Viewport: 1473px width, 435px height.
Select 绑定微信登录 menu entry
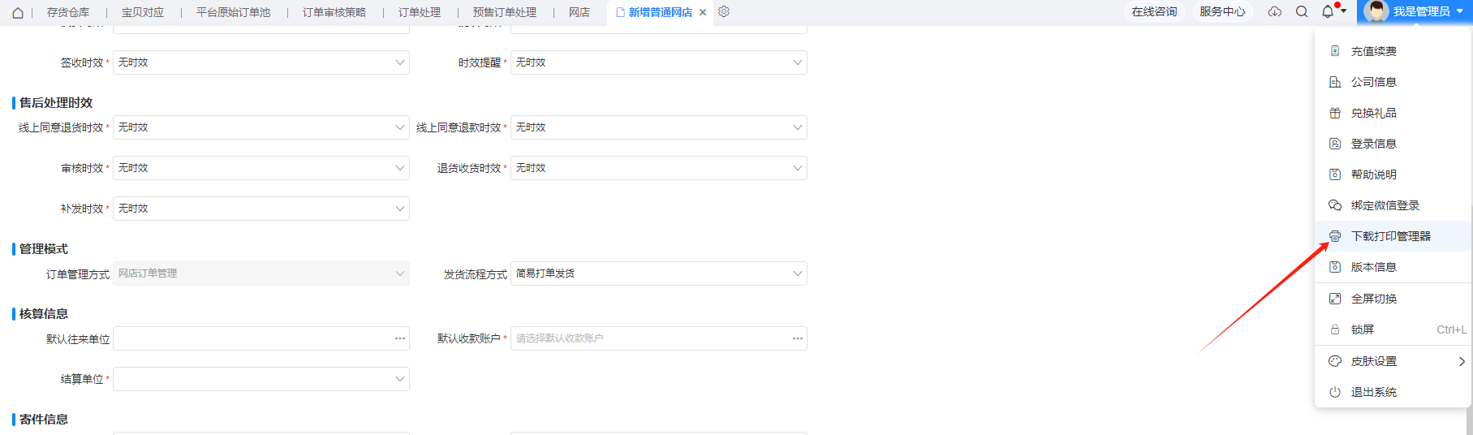pyautogui.click(x=1393, y=205)
